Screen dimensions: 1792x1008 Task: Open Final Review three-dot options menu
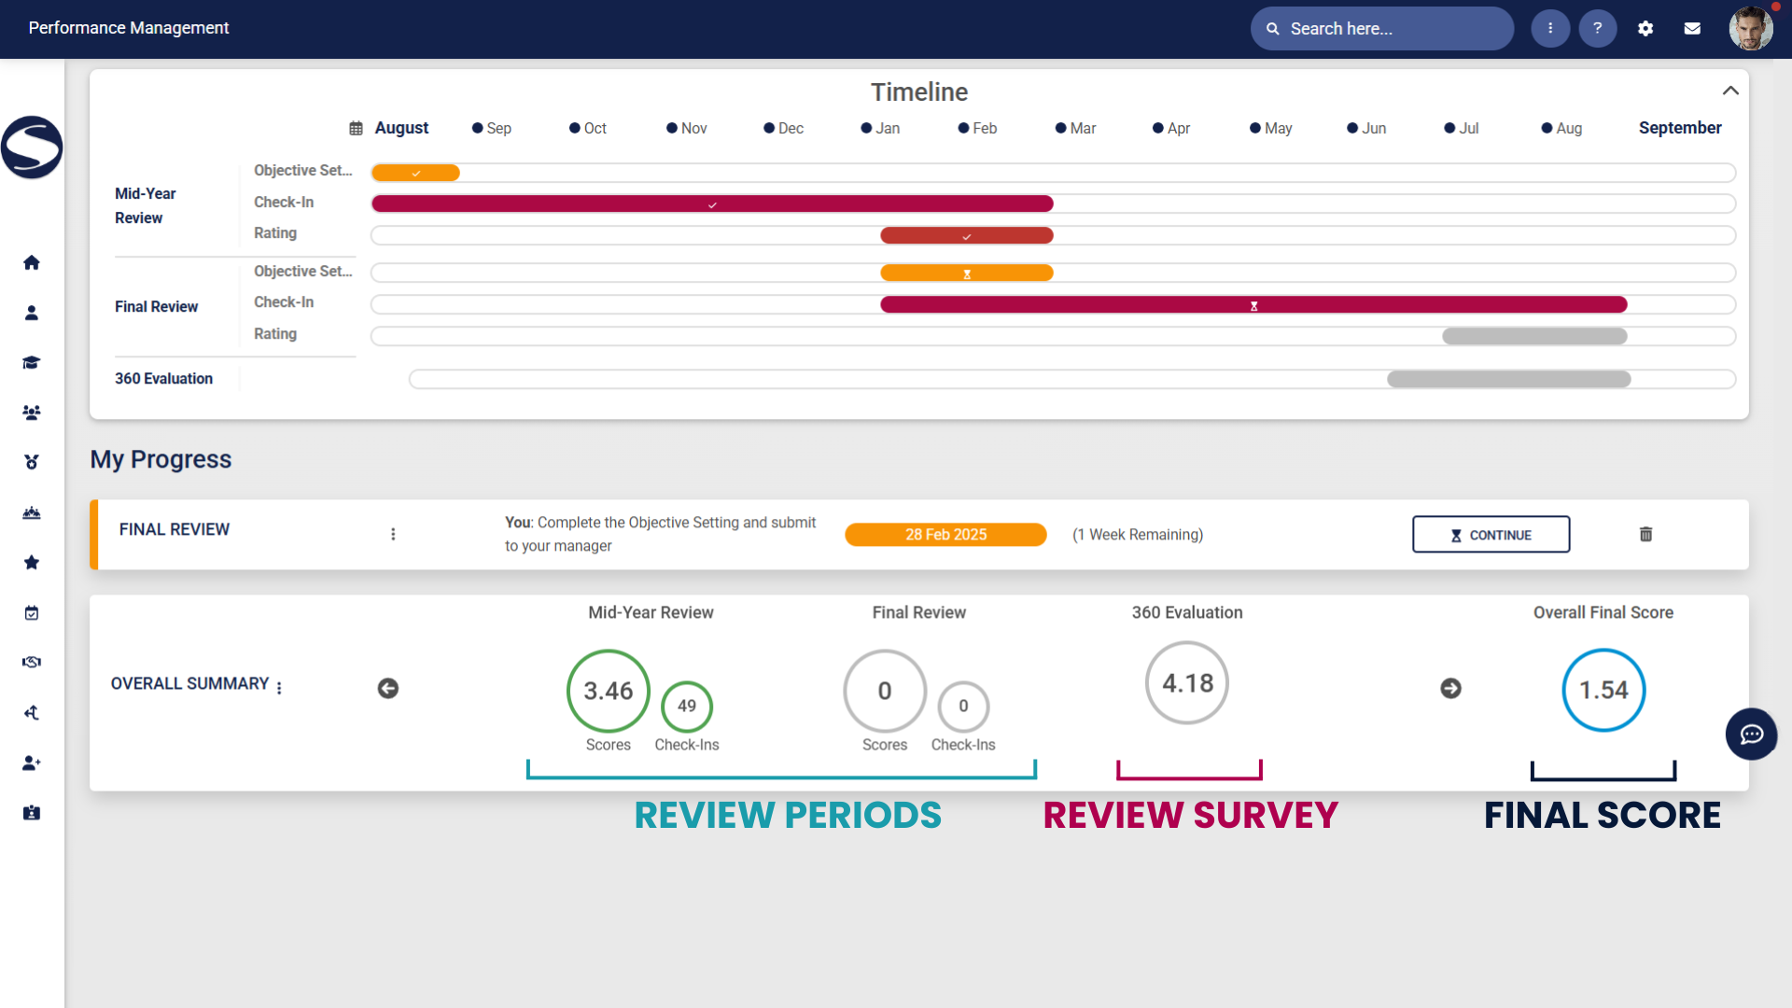coord(393,535)
